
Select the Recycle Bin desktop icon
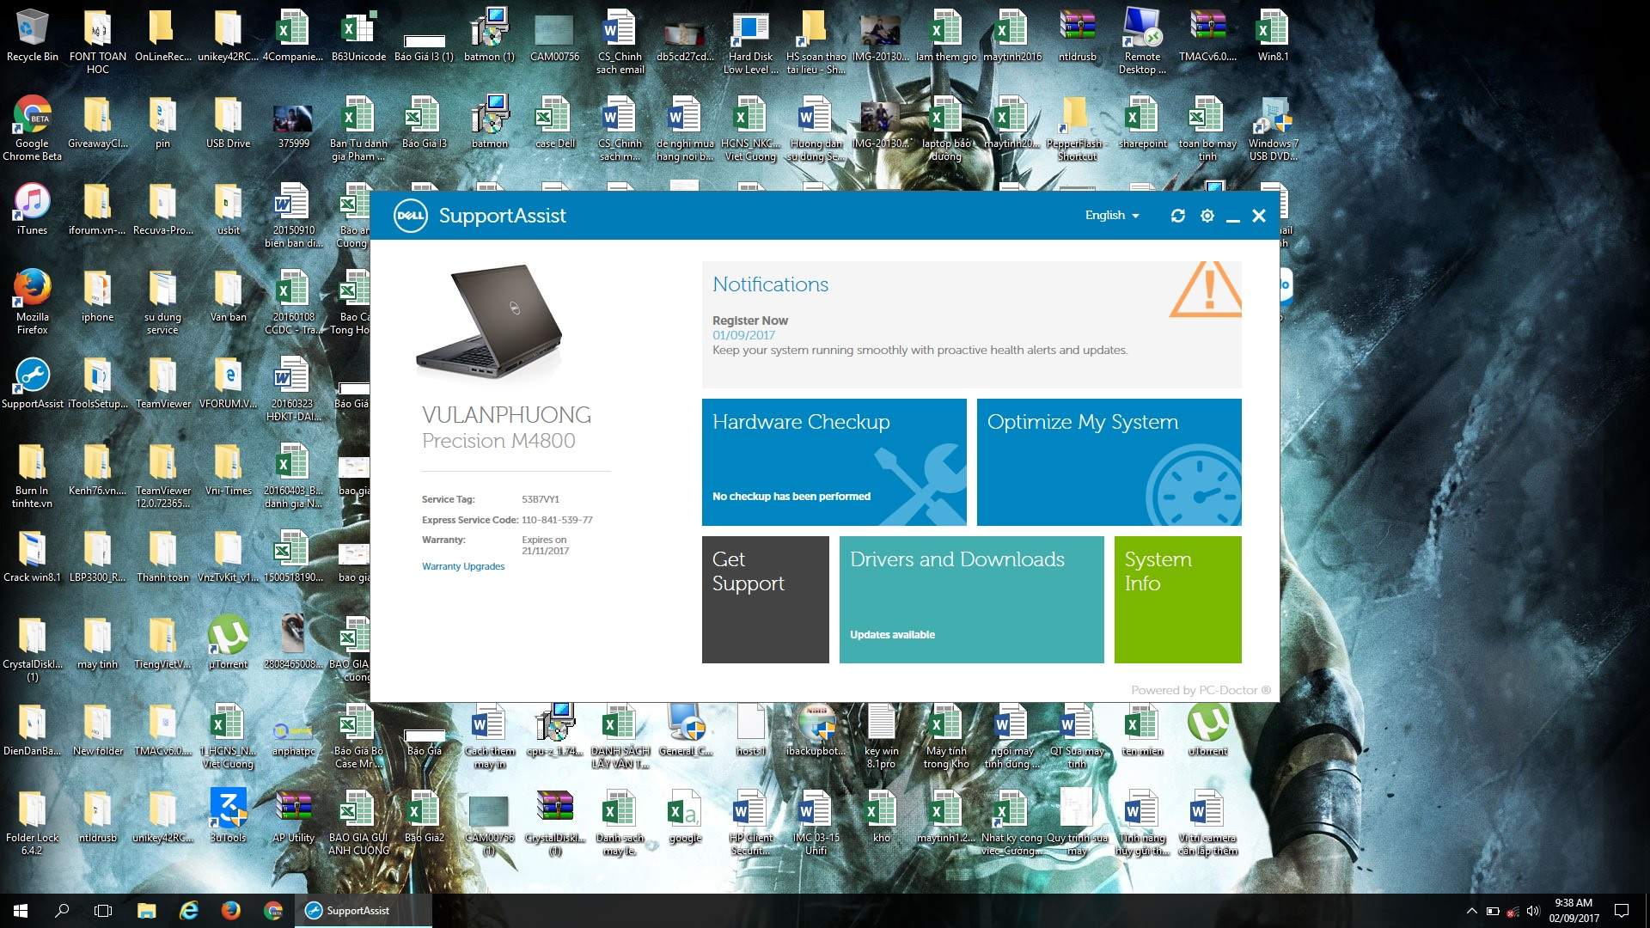coord(32,36)
